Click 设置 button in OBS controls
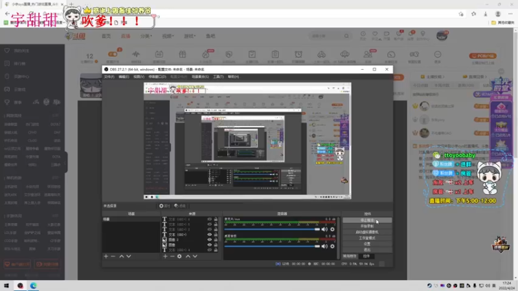The width and height of the screenshot is (518, 291). click(367, 244)
